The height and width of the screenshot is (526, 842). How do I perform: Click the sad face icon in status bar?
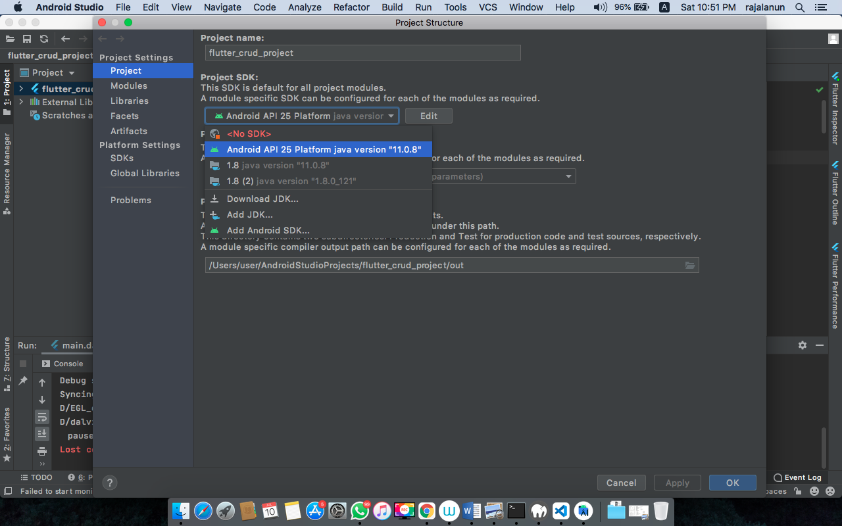point(830,491)
